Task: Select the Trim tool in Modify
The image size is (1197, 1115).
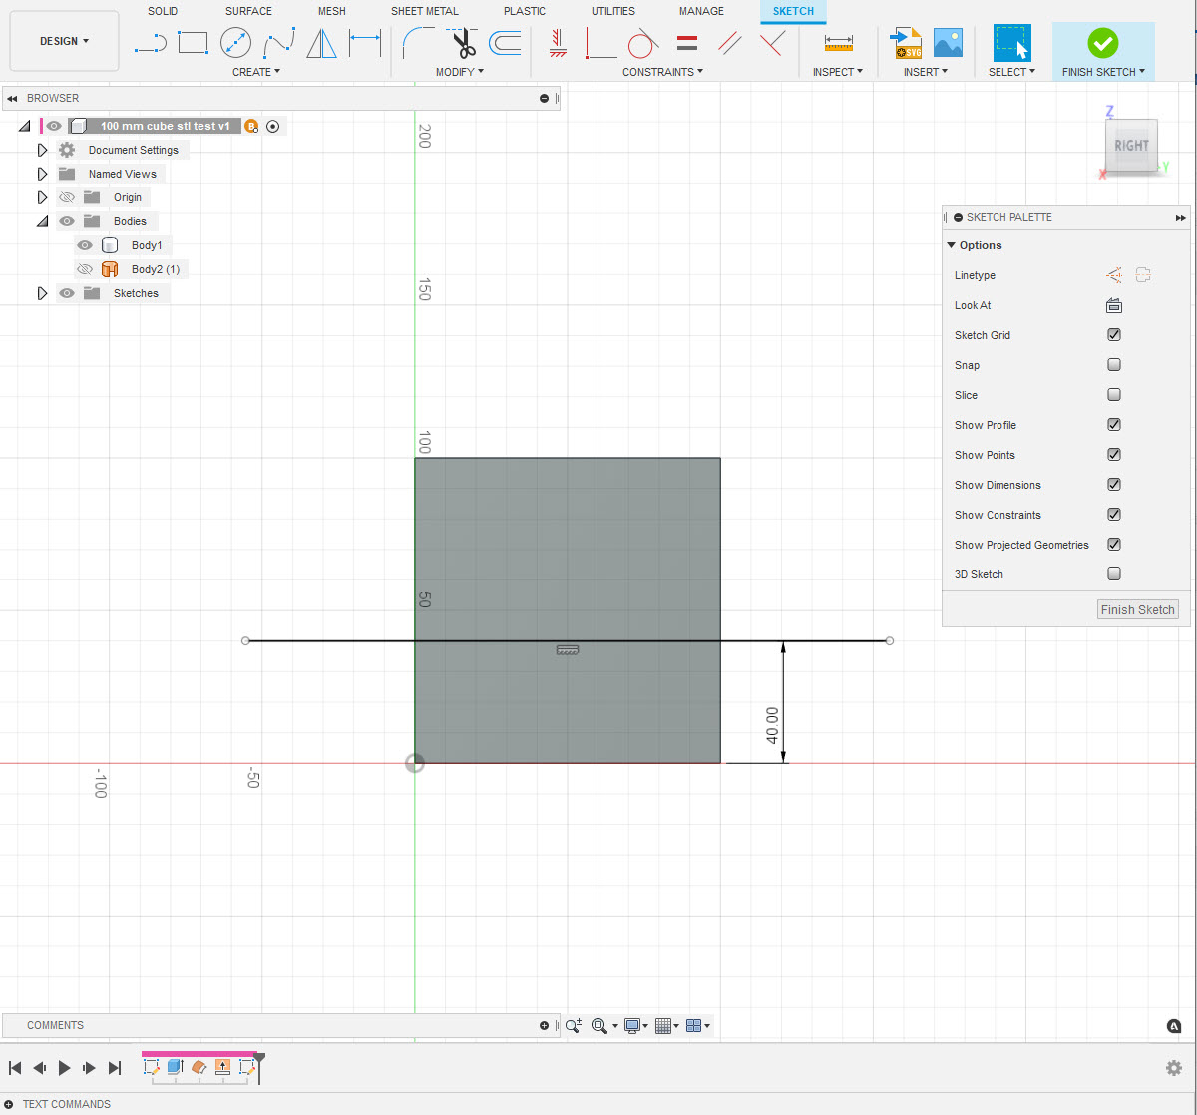Action: [x=461, y=43]
